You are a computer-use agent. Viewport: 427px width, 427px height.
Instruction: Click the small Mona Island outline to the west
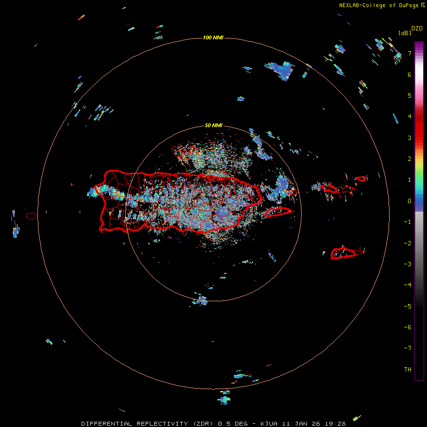pos(31,216)
